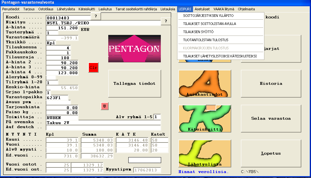311x178 pixels.
Task: Click the pink U button
Action: pos(105,106)
